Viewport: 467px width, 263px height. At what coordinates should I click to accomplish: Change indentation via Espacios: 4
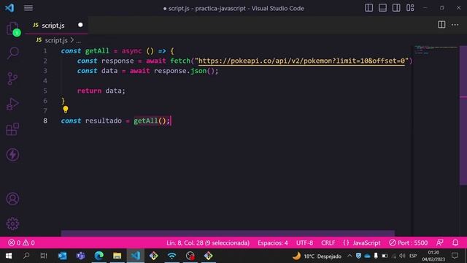273,243
